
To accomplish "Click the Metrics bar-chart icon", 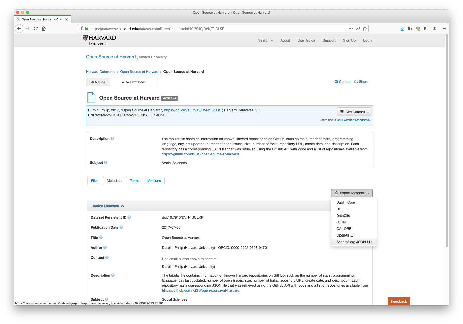I will (93, 82).
